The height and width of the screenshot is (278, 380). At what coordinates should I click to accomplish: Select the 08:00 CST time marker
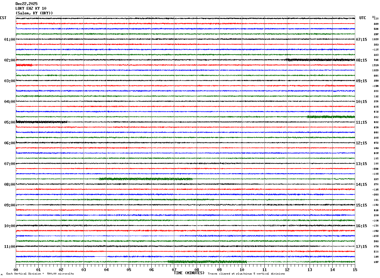click(10, 184)
